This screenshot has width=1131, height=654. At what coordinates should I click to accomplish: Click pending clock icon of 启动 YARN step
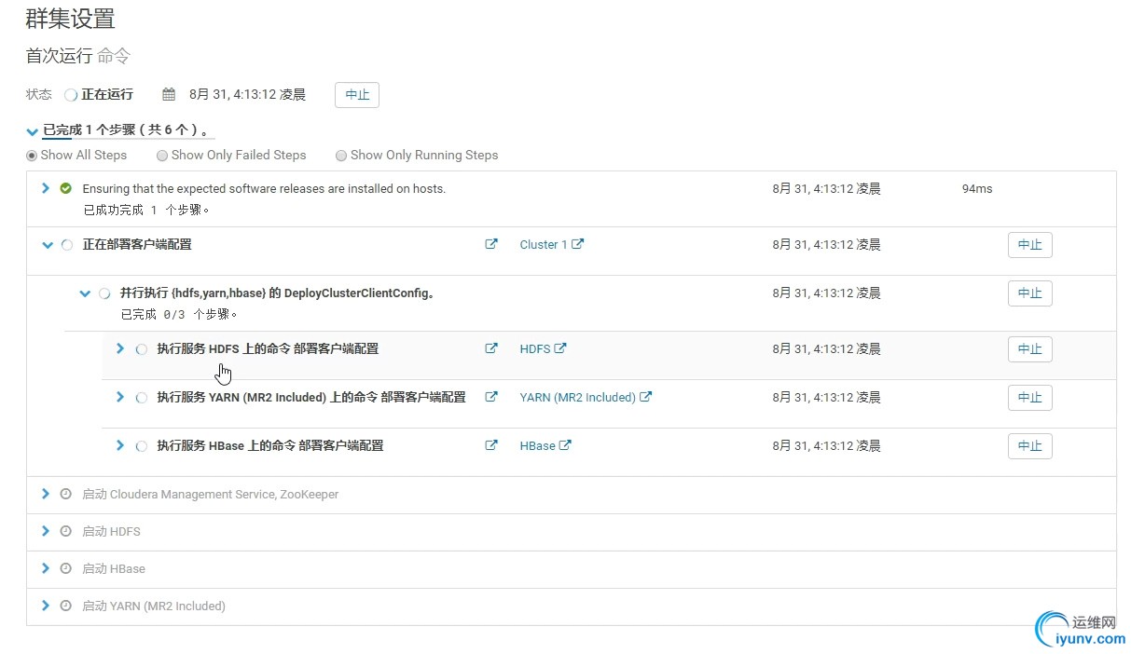pyautogui.click(x=65, y=606)
